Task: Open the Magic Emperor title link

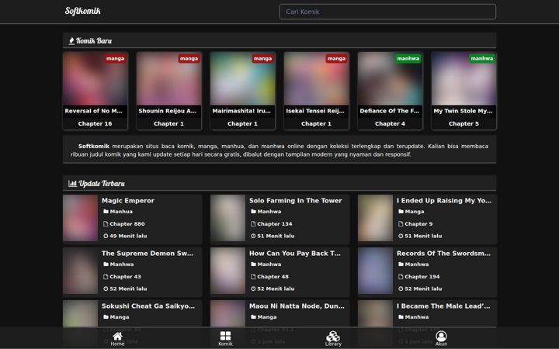Action: [128, 201]
